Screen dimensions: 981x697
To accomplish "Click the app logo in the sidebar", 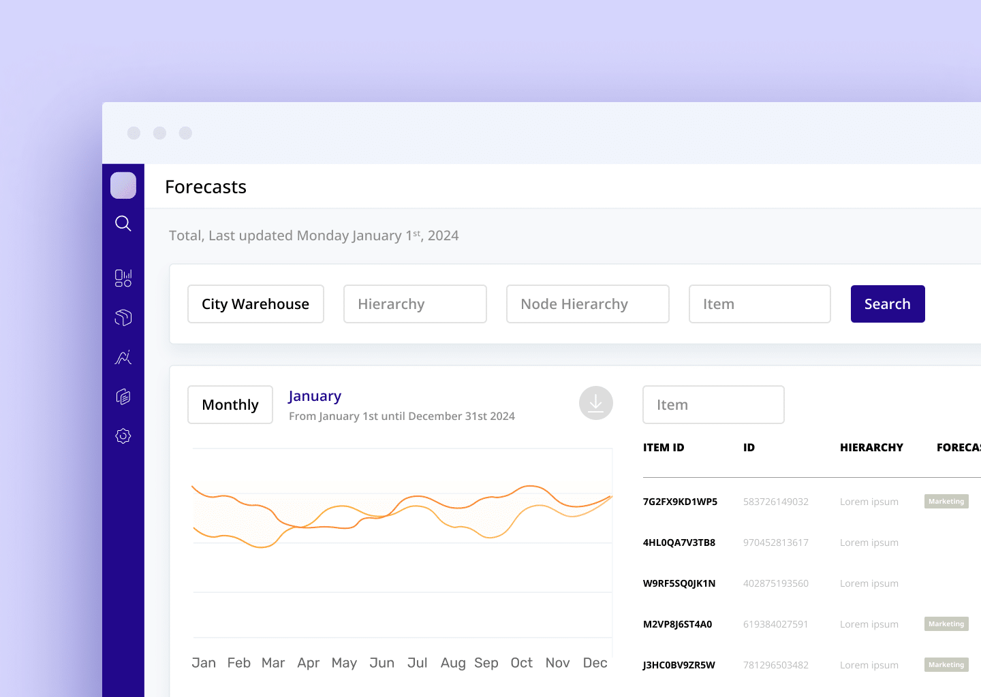I will click(123, 185).
